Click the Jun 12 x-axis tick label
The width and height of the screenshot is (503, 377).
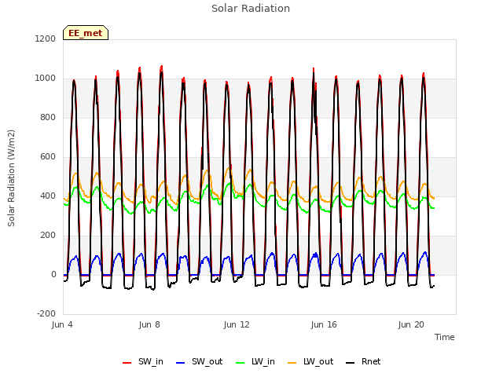coord(237,324)
